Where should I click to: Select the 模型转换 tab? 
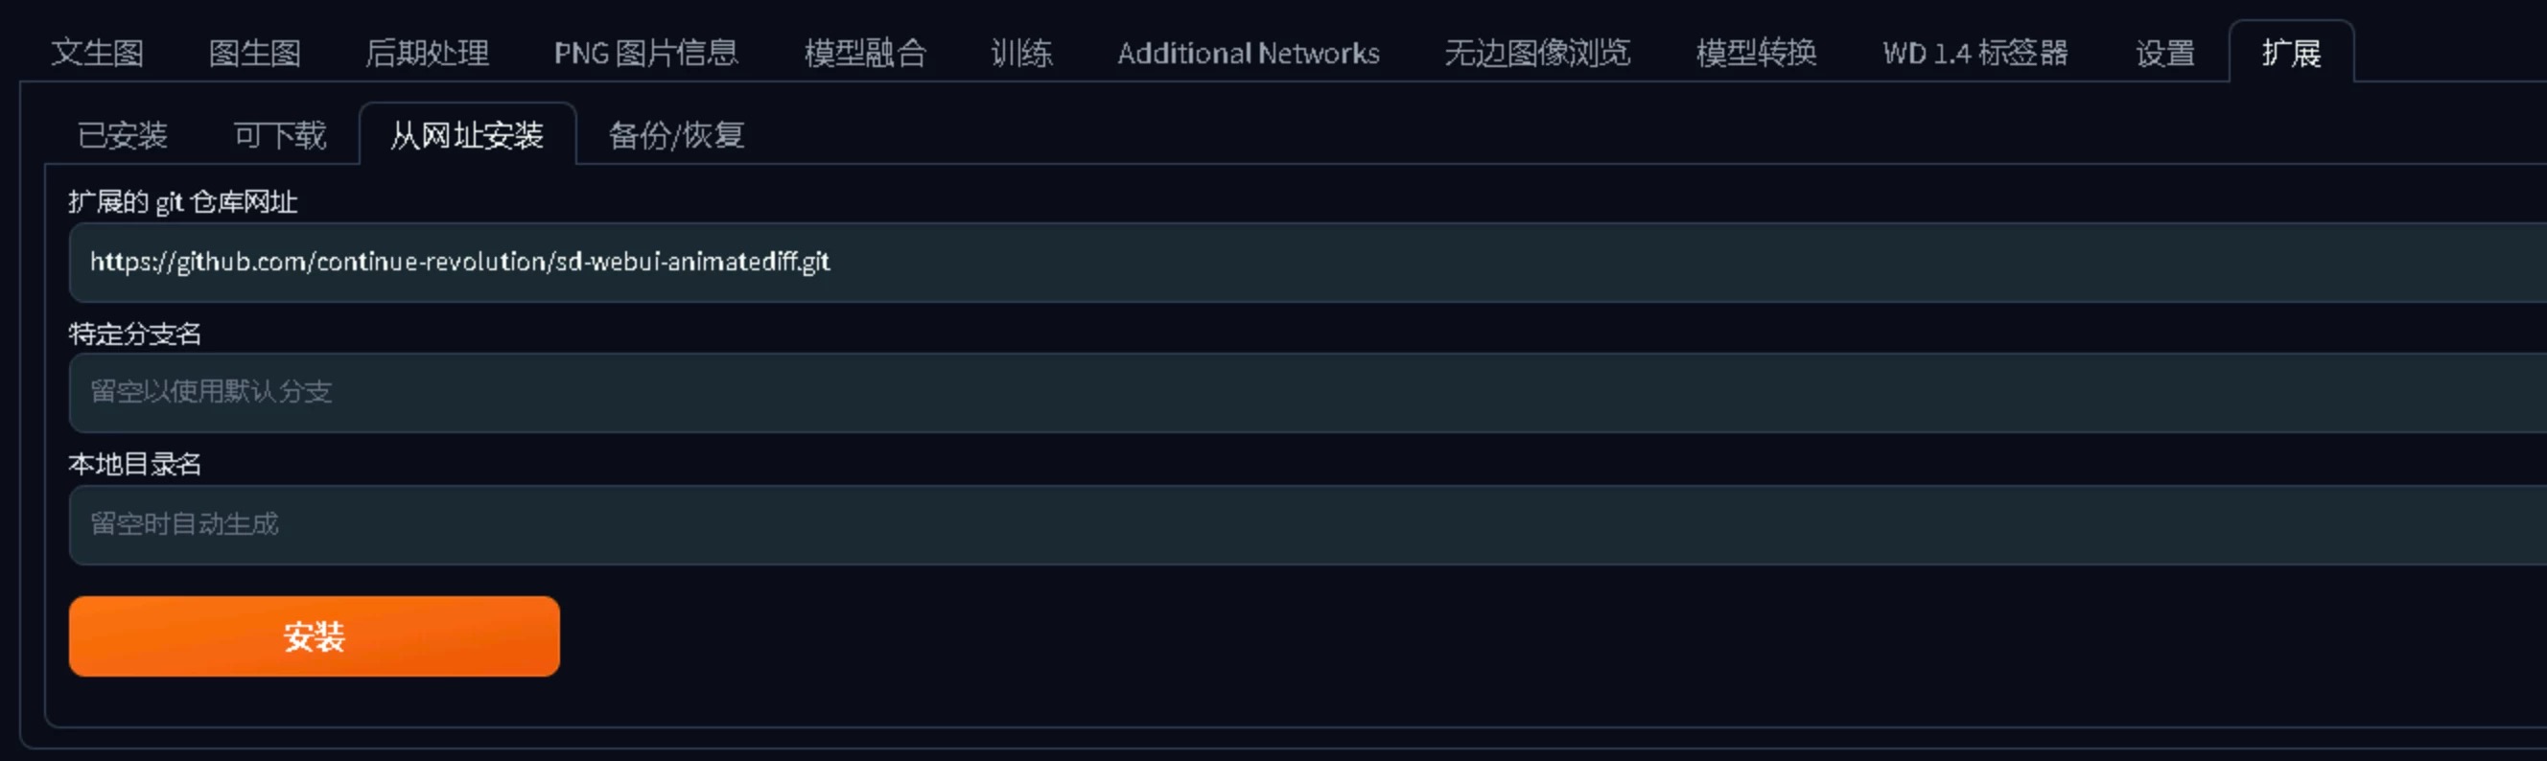coord(1756,53)
